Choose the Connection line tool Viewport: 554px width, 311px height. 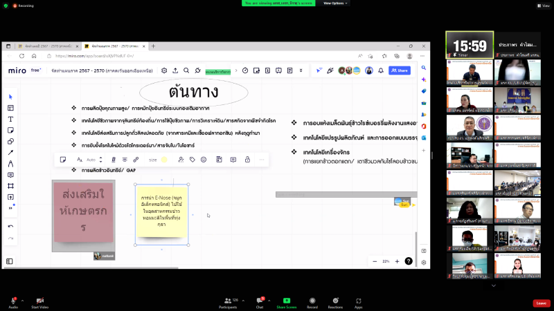click(x=10, y=152)
